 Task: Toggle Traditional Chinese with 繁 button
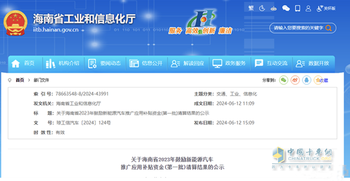coord(251,8)
